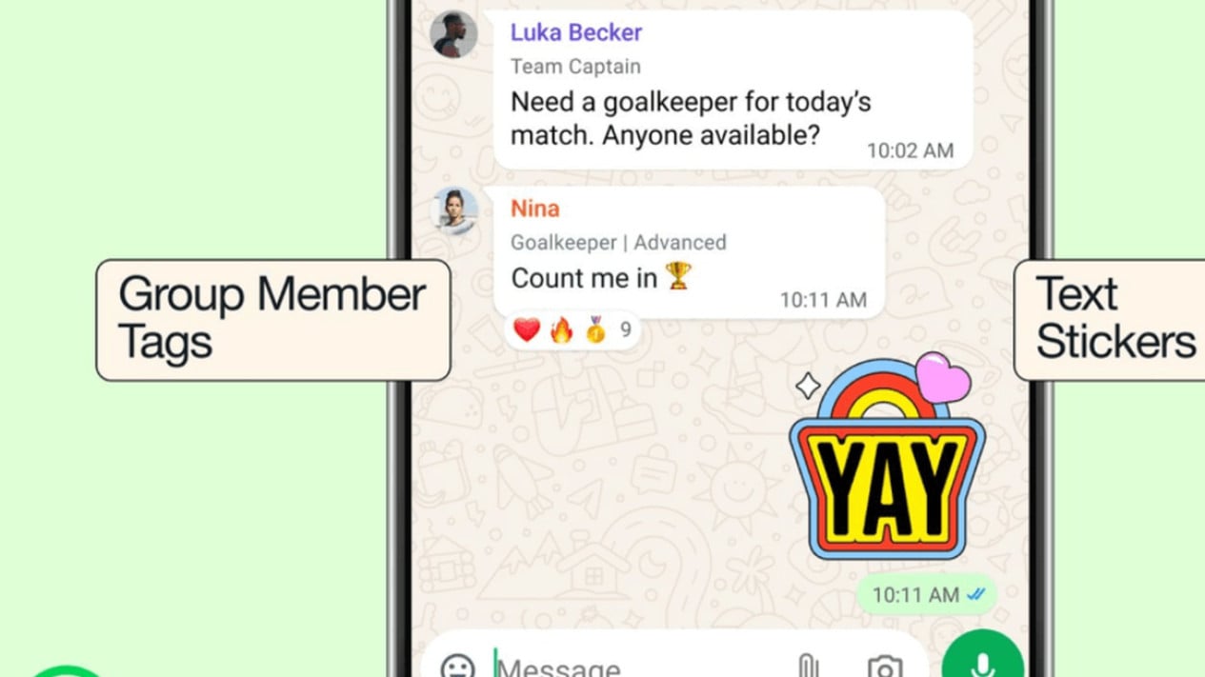Tap the Luka Becker sender name
The height and width of the screenshot is (677, 1205).
point(576,31)
